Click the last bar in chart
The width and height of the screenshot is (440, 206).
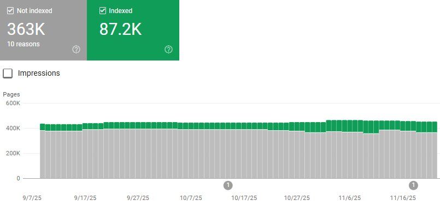click(x=435, y=150)
